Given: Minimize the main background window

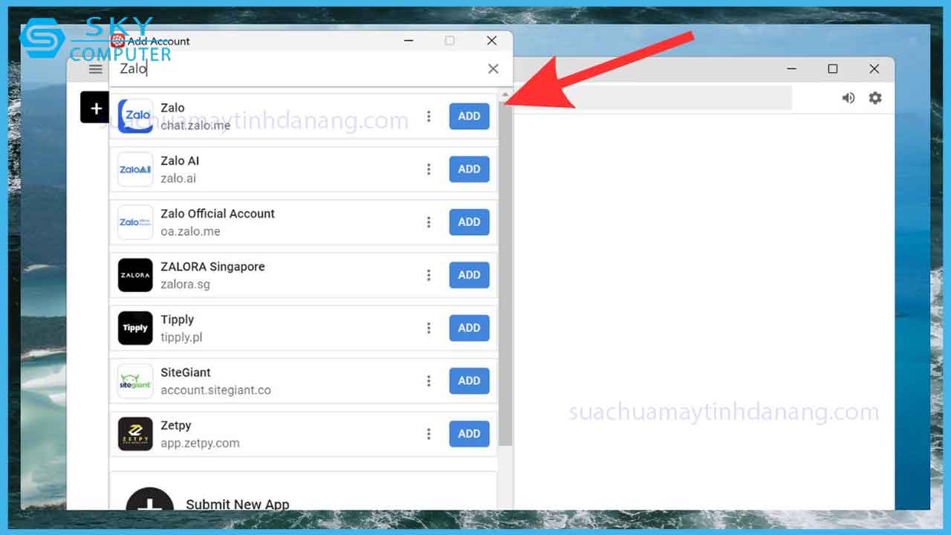Looking at the screenshot, I should click(x=791, y=69).
